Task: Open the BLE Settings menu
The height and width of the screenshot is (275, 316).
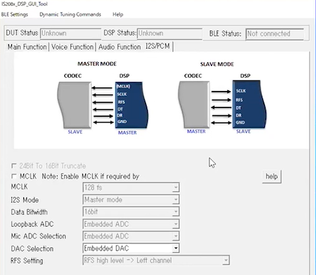Action: click(15, 15)
